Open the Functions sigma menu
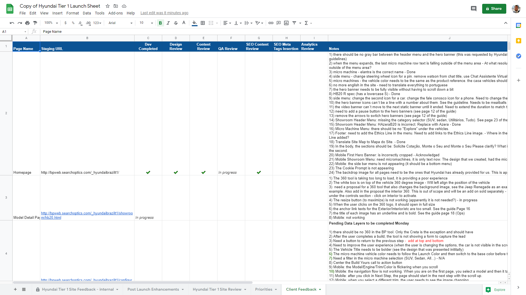The width and height of the screenshot is (526, 295). pos(308,23)
